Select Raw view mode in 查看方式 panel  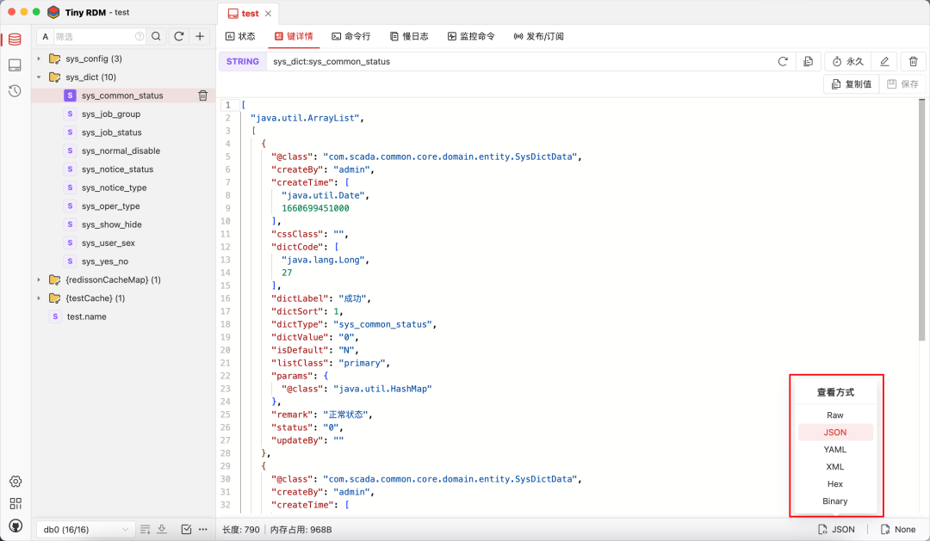tap(834, 415)
